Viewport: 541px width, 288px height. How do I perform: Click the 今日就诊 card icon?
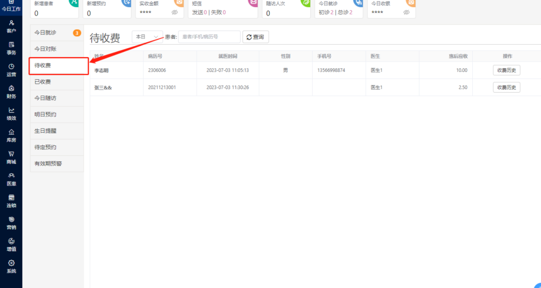(x=358, y=3)
